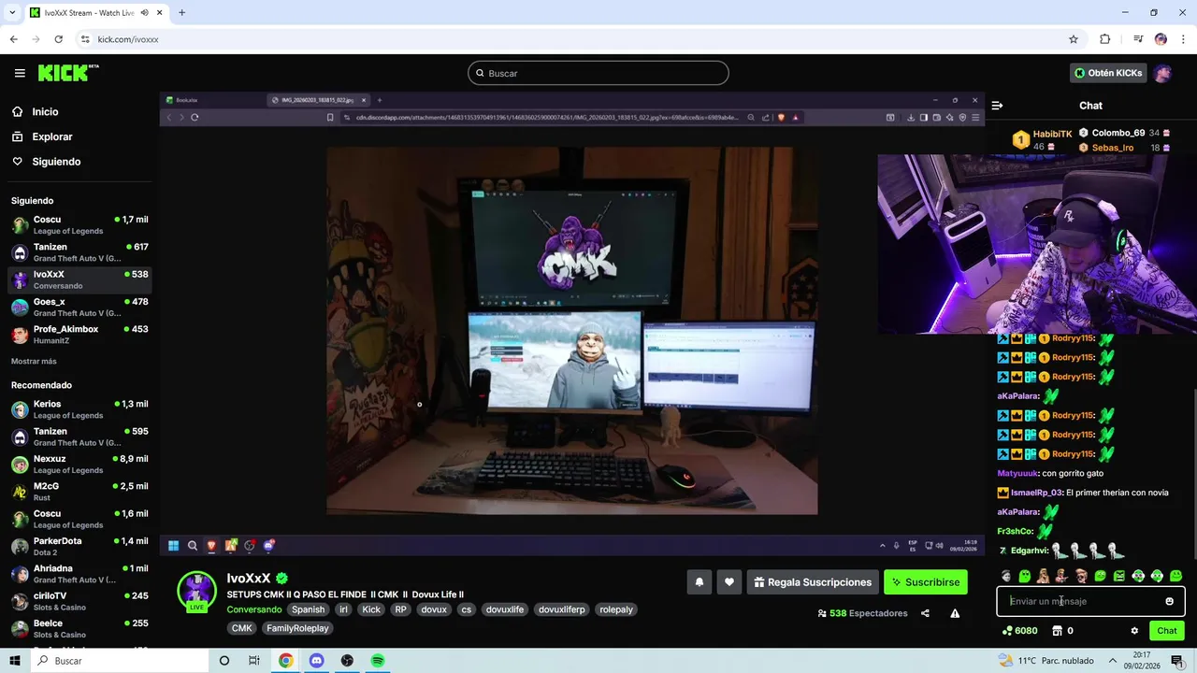Open Spotify from the taskbar
The height and width of the screenshot is (673, 1197).
[378, 661]
